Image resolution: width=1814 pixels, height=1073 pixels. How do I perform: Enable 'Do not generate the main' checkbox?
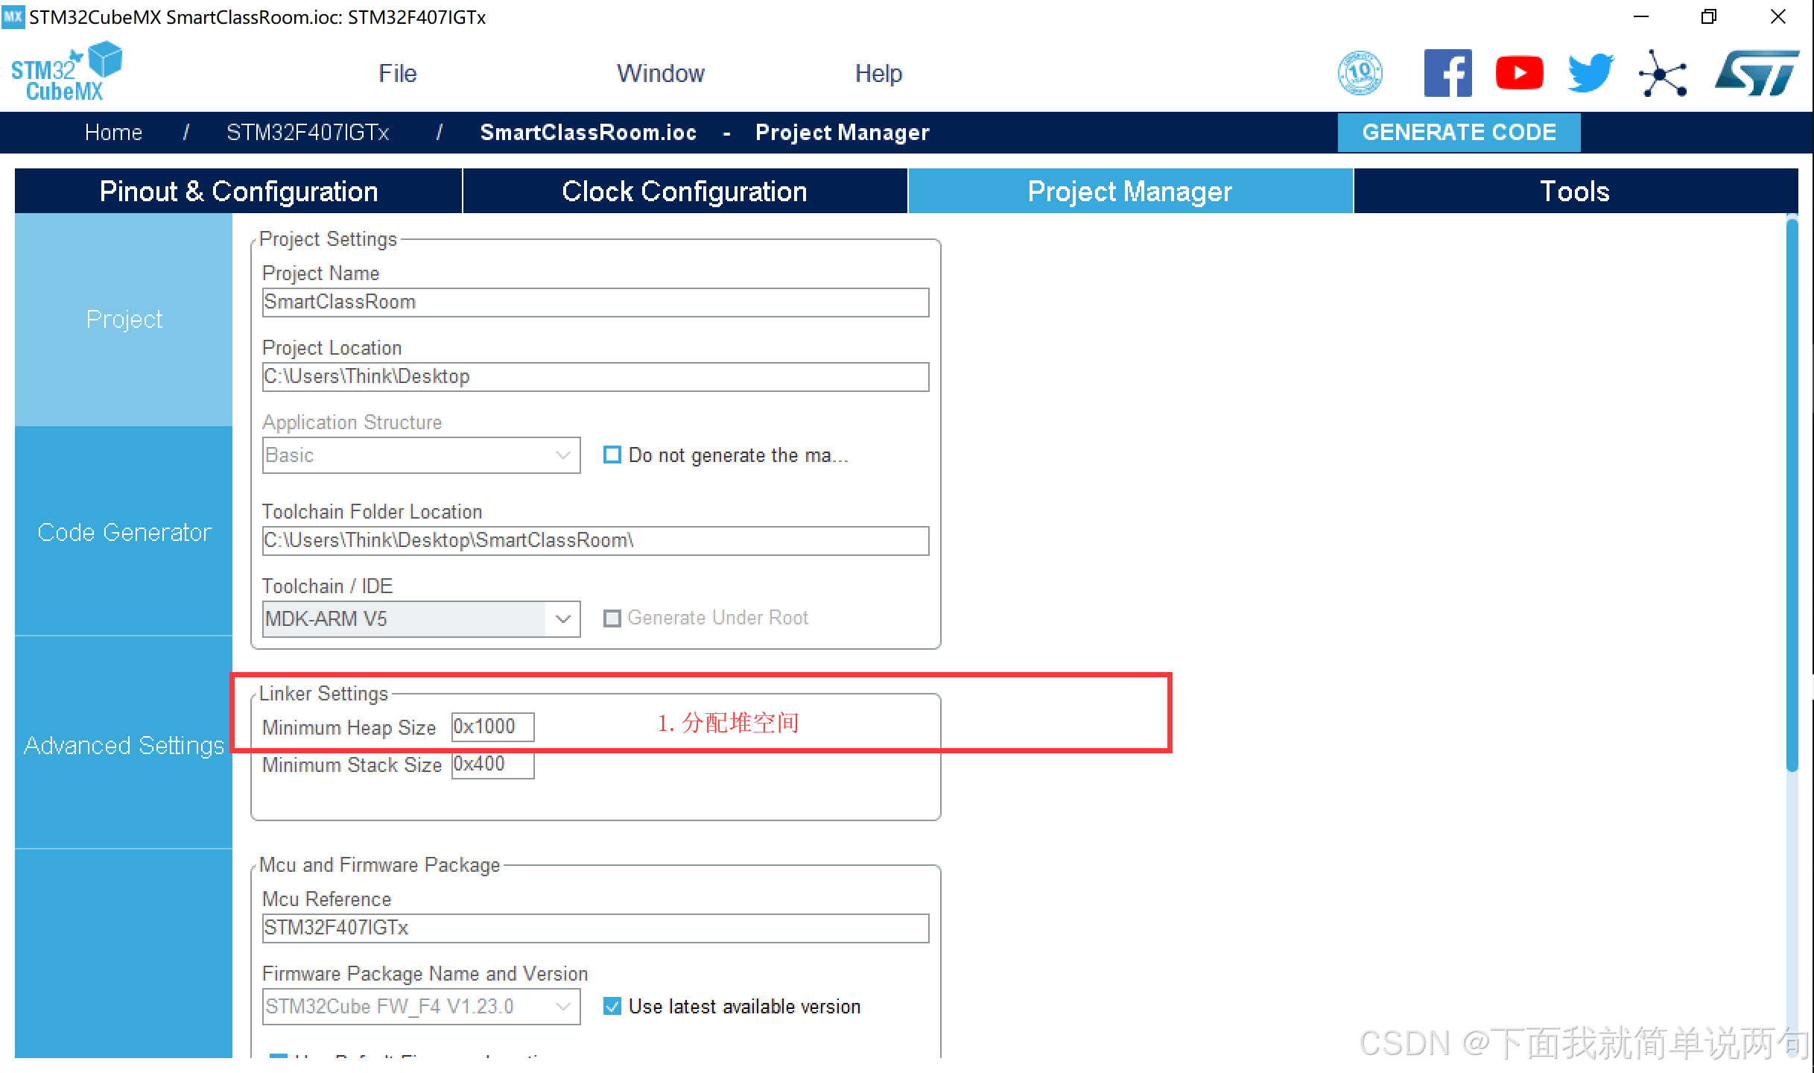tap(612, 455)
